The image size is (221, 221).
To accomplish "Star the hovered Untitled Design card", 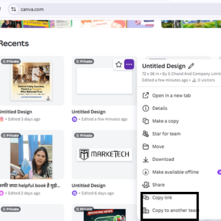I will coord(119,64).
